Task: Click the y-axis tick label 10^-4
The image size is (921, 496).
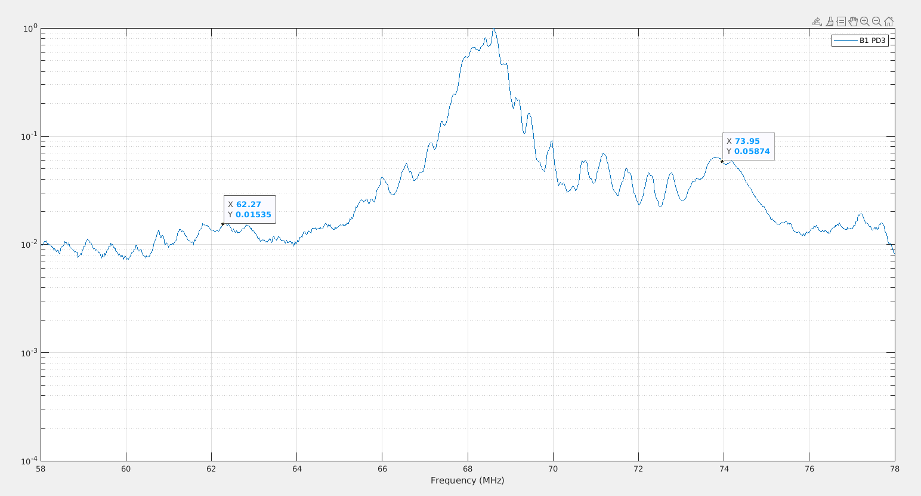Action: click(x=30, y=460)
